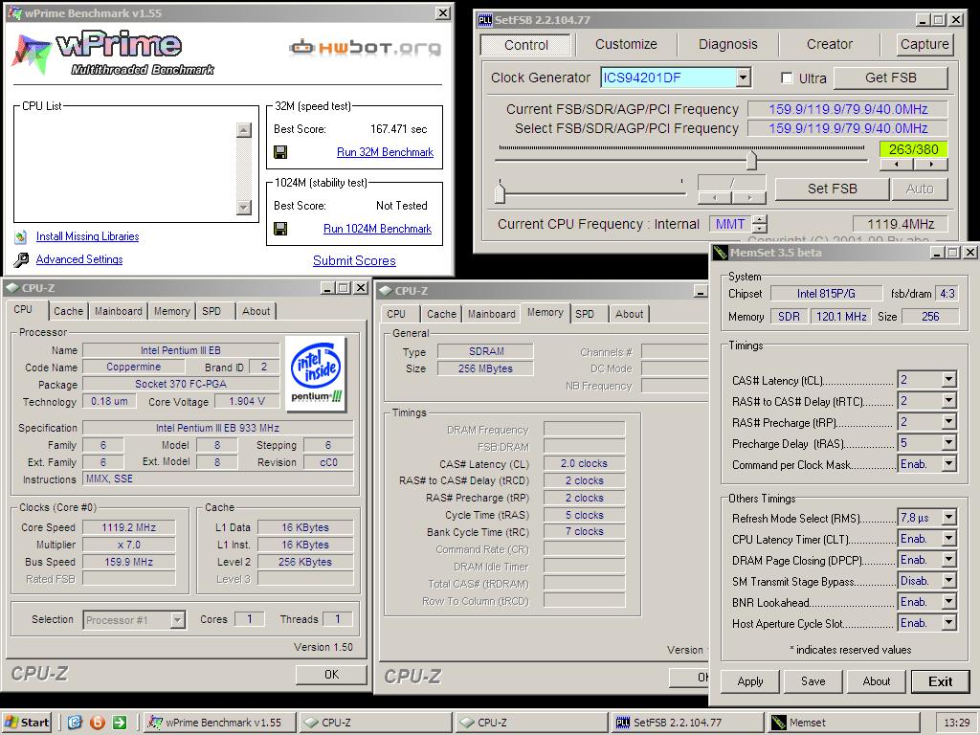Expand Command per Clock Mask dropdown
Viewport: 980px width, 735px height.
[x=948, y=464]
